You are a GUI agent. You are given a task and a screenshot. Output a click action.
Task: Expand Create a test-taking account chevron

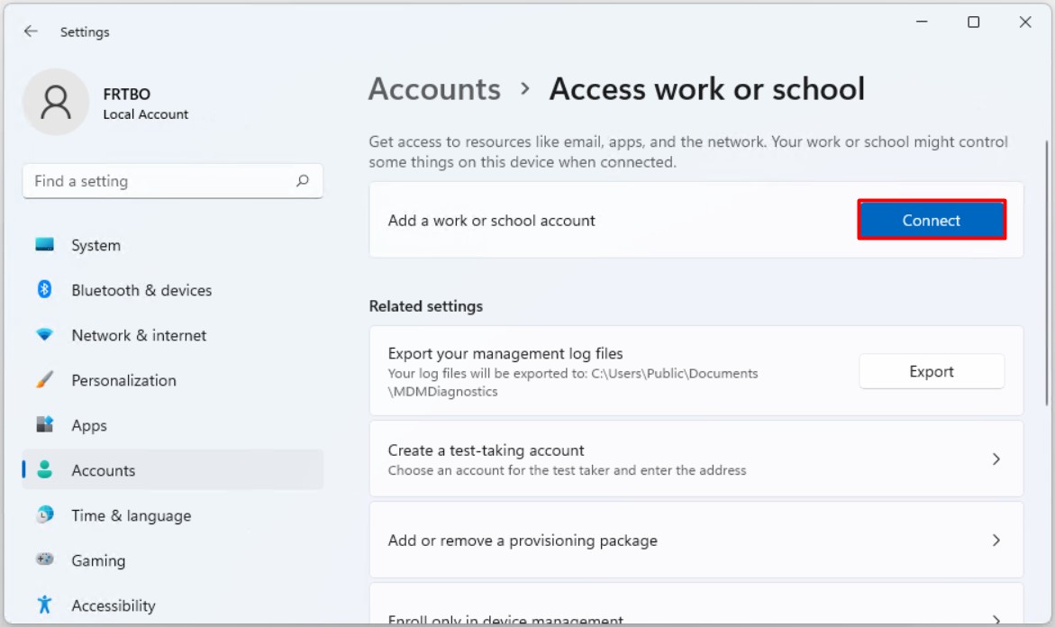(996, 459)
